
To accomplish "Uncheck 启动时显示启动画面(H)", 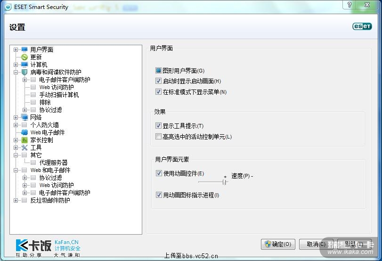I will coord(158,81).
